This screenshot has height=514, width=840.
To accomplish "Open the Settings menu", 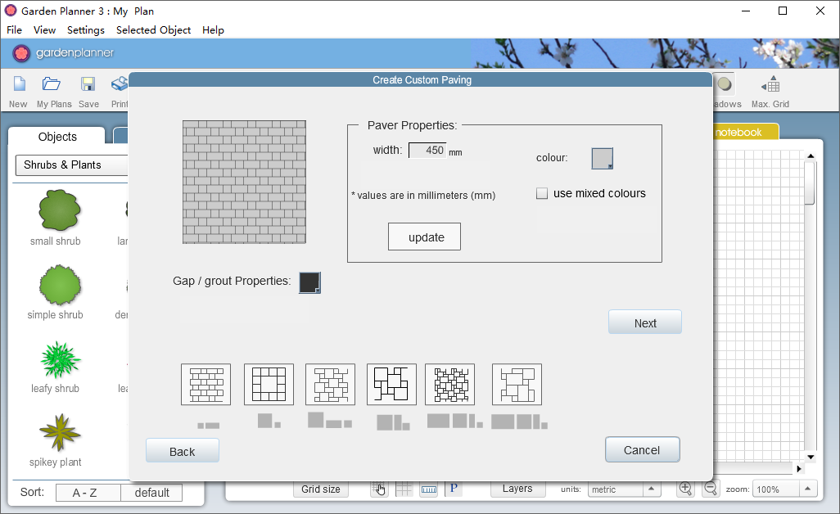I will point(86,30).
